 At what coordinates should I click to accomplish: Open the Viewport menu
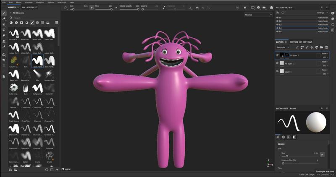[39, 2]
